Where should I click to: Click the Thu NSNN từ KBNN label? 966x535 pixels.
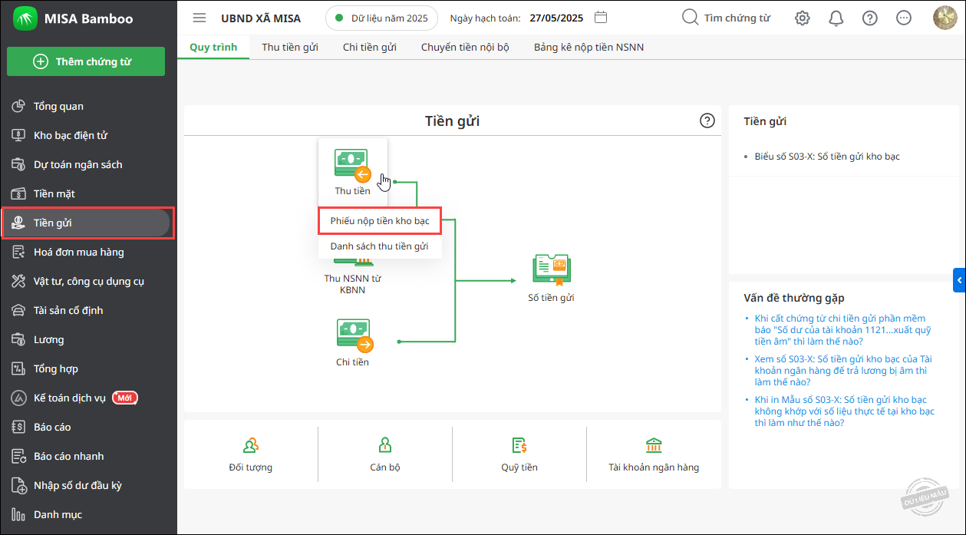352,284
